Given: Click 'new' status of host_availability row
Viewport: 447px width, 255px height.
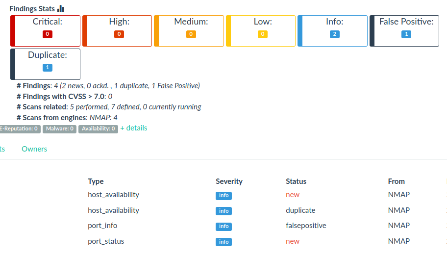Looking at the screenshot, I should coord(293,195).
